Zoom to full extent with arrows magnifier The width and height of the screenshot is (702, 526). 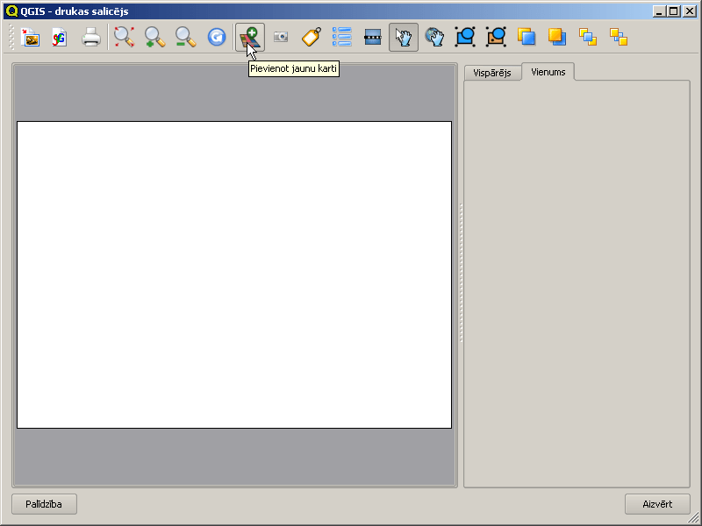pyautogui.click(x=124, y=37)
